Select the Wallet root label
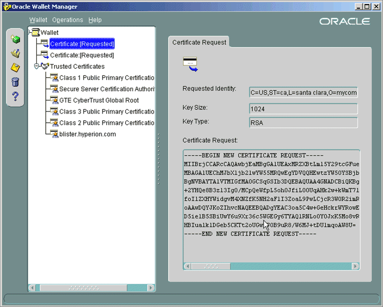The image size is (383, 307). click(50, 32)
